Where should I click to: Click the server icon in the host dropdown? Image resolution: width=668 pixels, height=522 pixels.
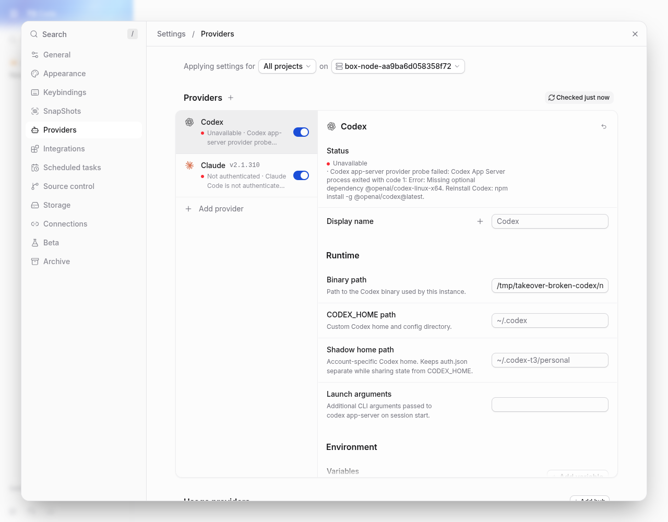339,66
